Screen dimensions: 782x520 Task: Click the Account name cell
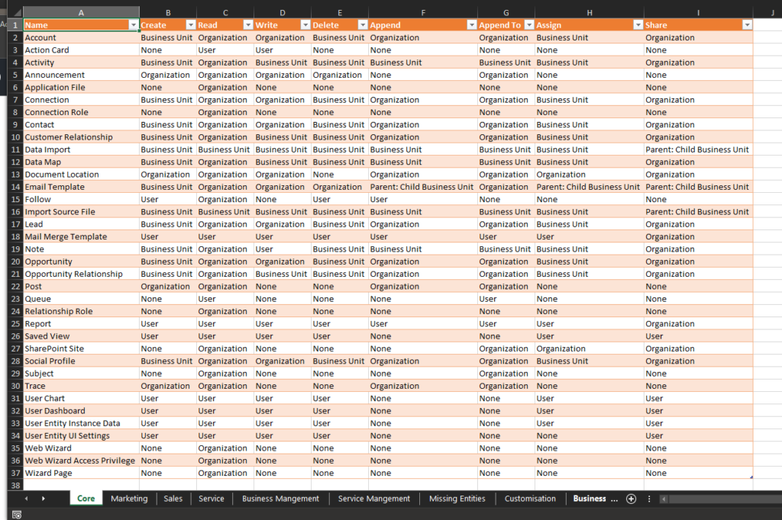click(x=81, y=37)
